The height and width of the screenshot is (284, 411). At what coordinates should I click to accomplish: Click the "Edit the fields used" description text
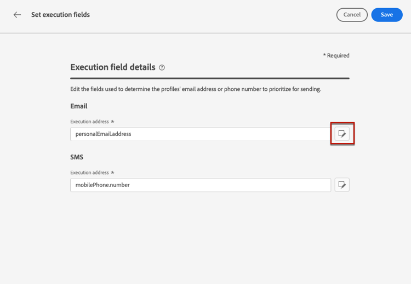[x=196, y=89]
